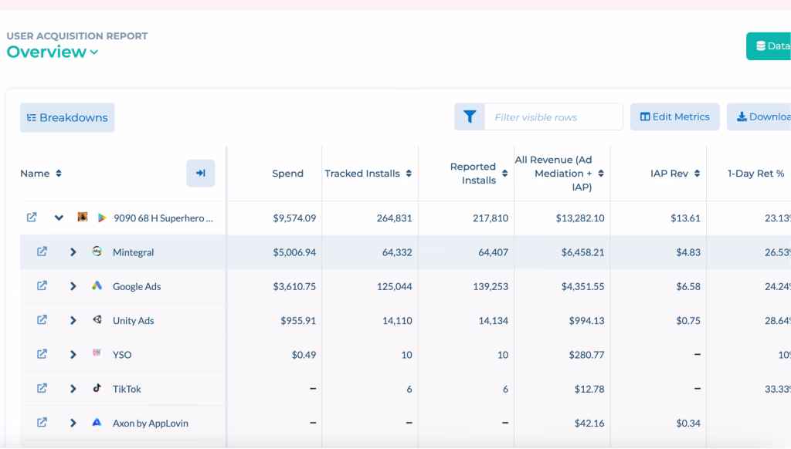This screenshot has height=449, width=791.
Task: Click the collapse column arrow icon
Action: click(x=200, y=174)
